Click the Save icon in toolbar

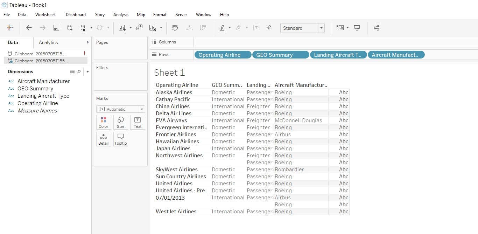point(56,28)
